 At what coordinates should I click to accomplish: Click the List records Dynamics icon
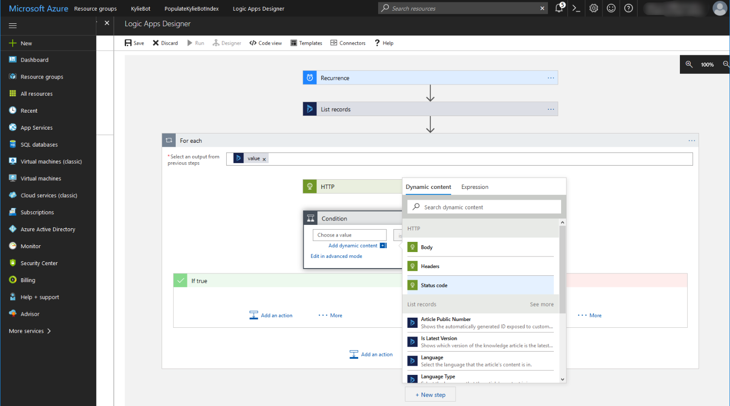(x=310, y=109)
